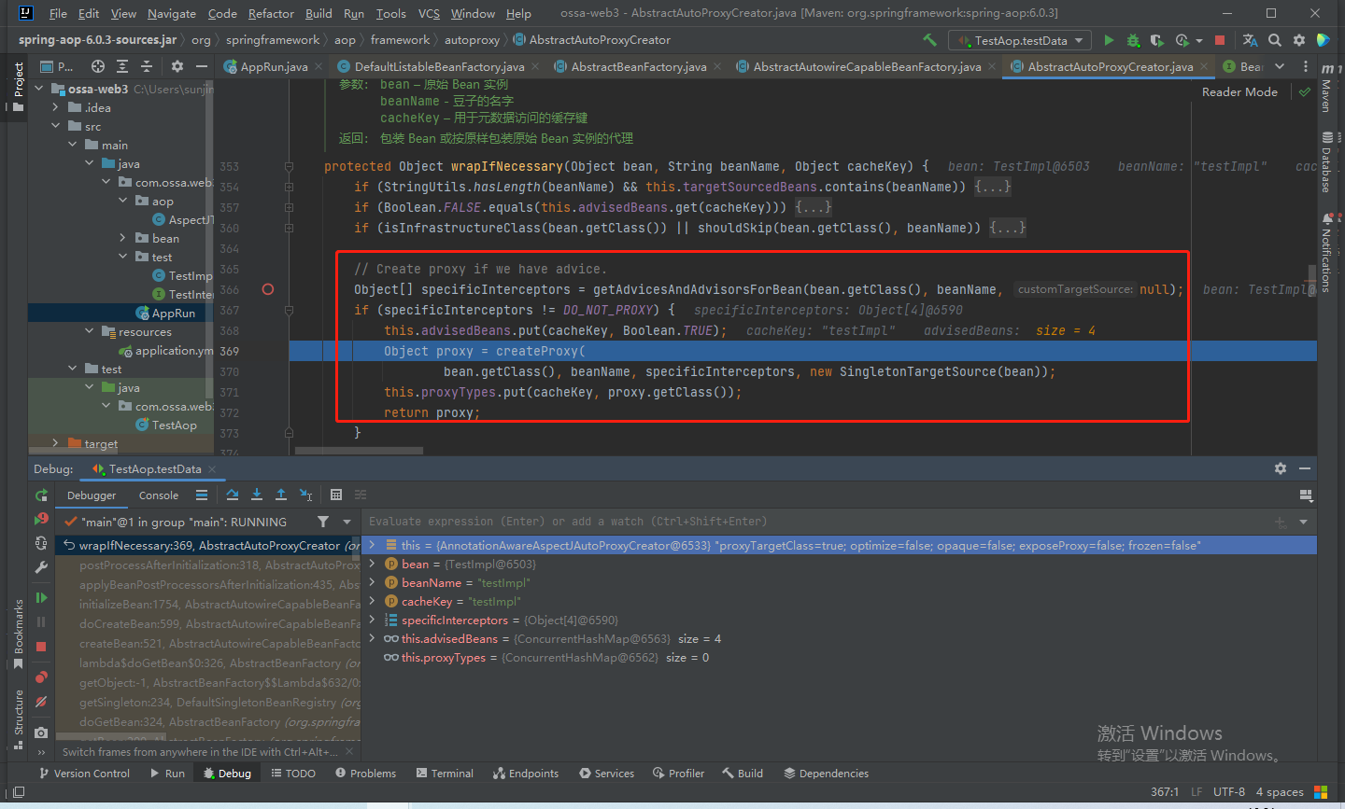Viewport: 1345px width, 809px height.
Task: Start debugging with the bug icon
Action: click(x=1133, y=40)
